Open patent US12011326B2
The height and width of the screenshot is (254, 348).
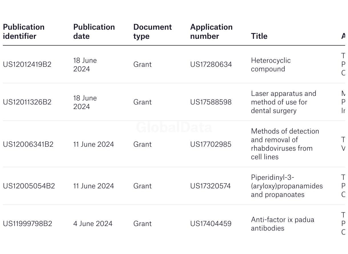click(x=27, y=102)
